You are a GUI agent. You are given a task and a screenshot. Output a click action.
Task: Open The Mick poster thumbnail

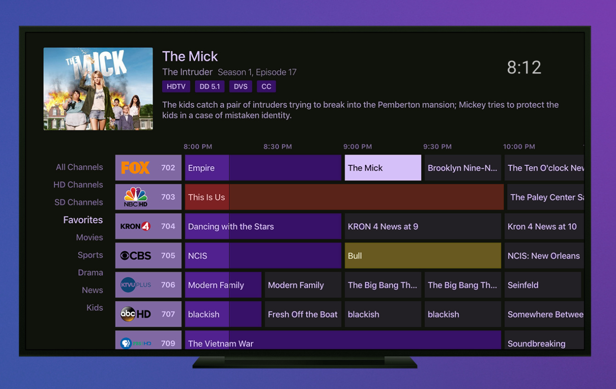98,89
